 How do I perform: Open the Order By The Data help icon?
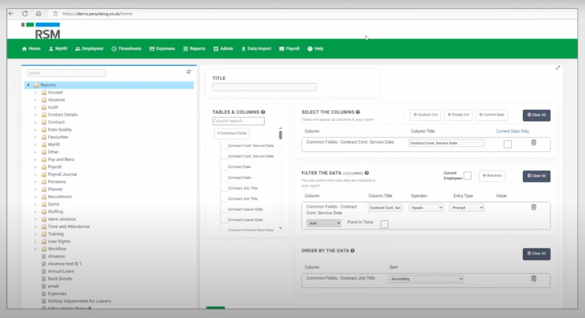[353, 251]
